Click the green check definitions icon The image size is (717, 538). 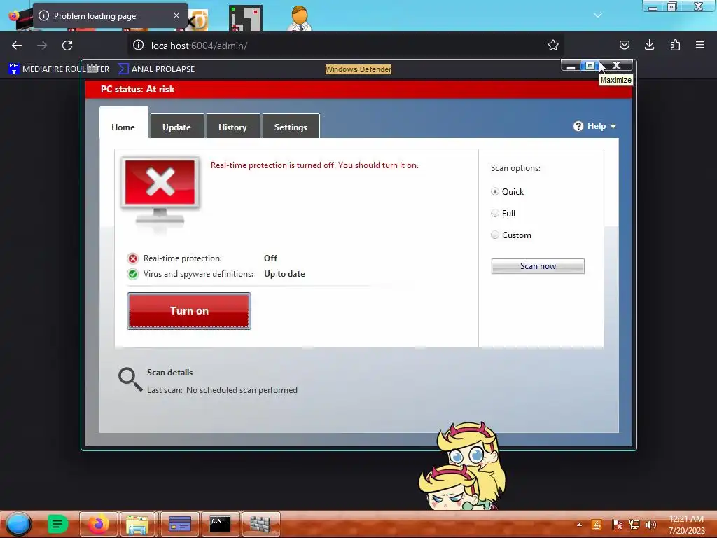[132, 274]
